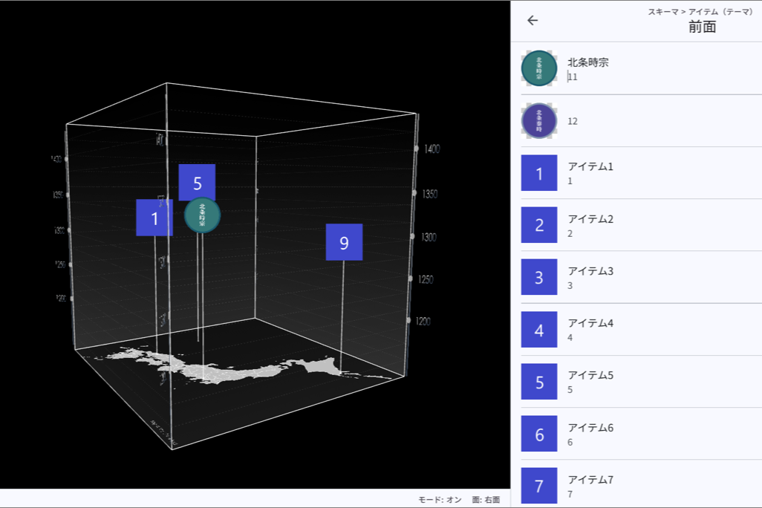Click the blue number 6 list icon
Screen dimensions: 762x508
click(539, 434)
